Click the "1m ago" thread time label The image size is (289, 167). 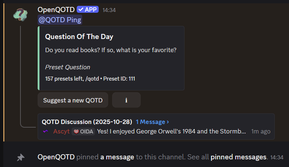point(261,131)
